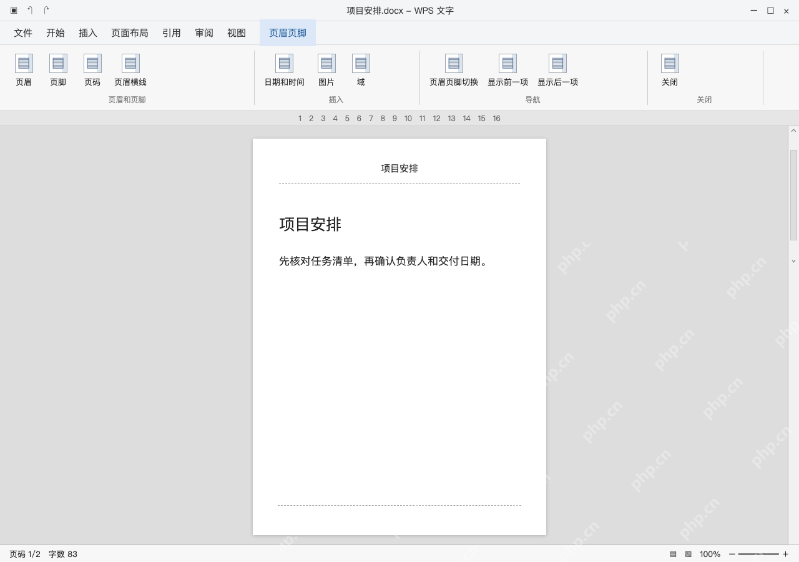Click the zoom slider track
Viewport: 799px width, 562px height.
tap(758, 554)
